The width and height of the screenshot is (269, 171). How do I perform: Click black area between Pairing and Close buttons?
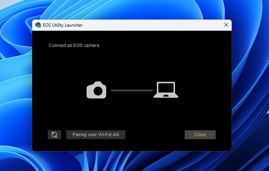point(155,135)
